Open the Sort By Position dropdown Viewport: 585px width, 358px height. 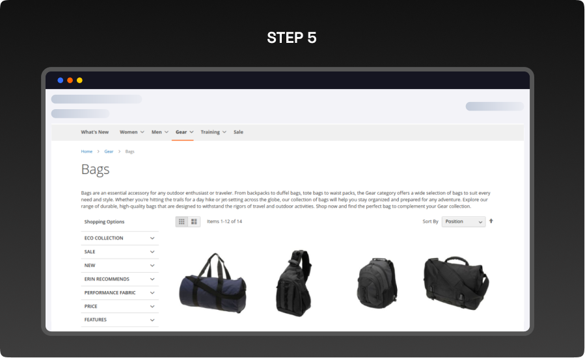pos(463,222)
